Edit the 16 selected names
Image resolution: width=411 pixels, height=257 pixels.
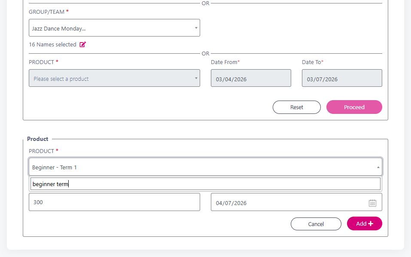pos(82,44)
